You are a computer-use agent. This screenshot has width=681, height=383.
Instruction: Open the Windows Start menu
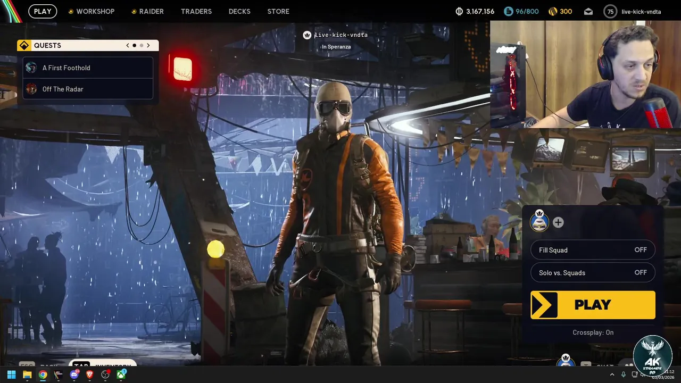tap(11, 374)
